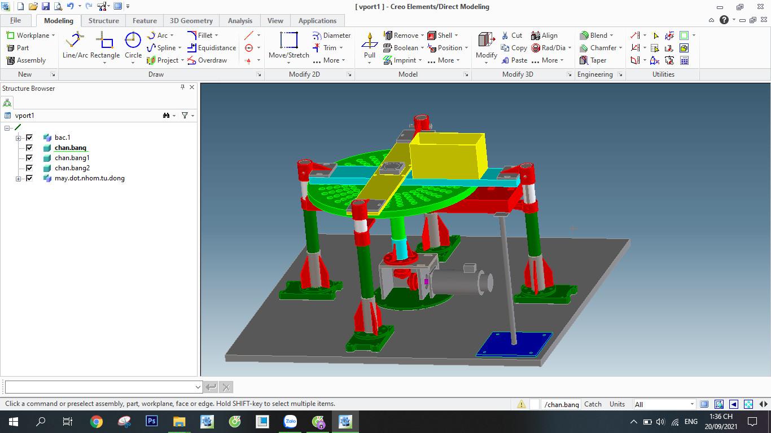The width and height of the screenshot is (771, 433).
Task: Click the Units status bar button
Action: [617, 404]
